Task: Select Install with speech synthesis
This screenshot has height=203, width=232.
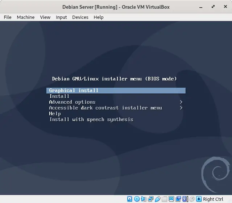Action: 91,119
